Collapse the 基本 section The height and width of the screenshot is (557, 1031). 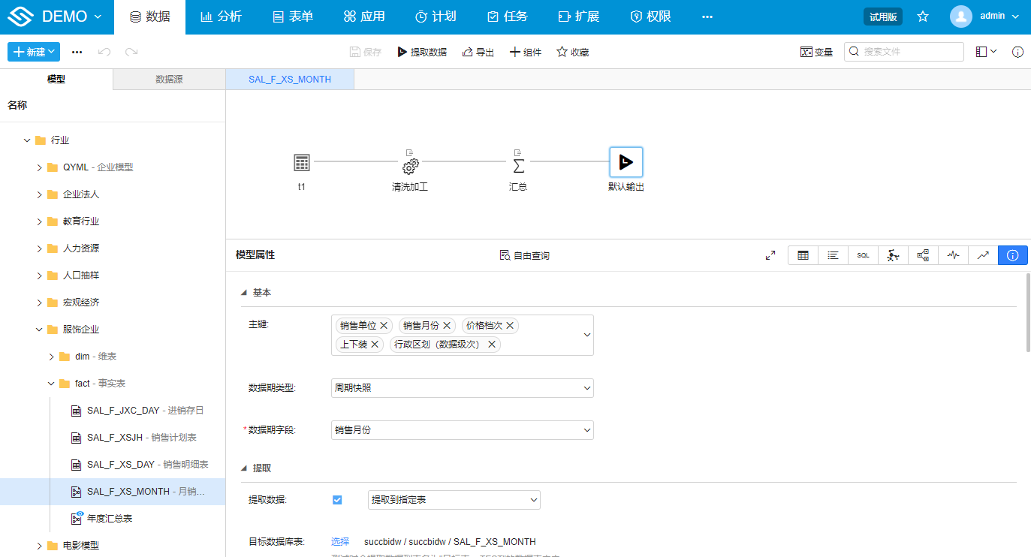[x=243, y=293]
